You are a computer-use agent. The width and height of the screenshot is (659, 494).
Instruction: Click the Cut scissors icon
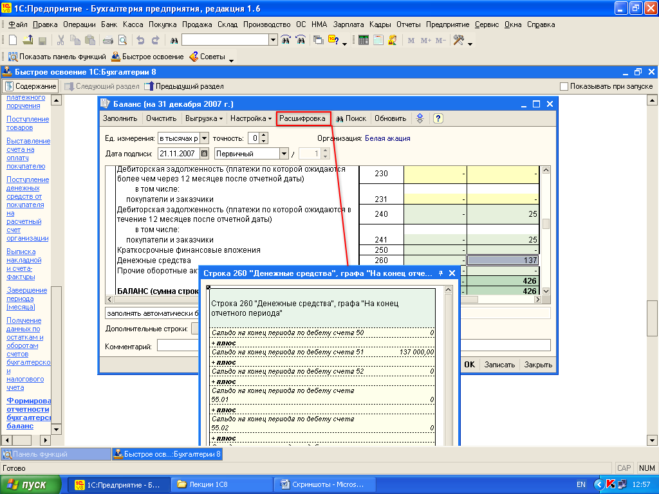[60, 41]
